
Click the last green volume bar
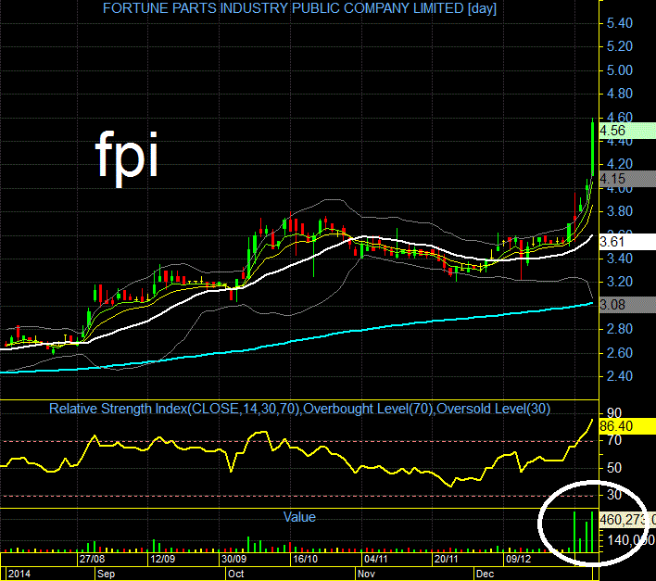(592, 532)
